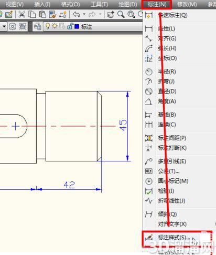Toggle viewport freeze icon in layer bar
Viewport: 216px width, 255px height.
(62, 26)
